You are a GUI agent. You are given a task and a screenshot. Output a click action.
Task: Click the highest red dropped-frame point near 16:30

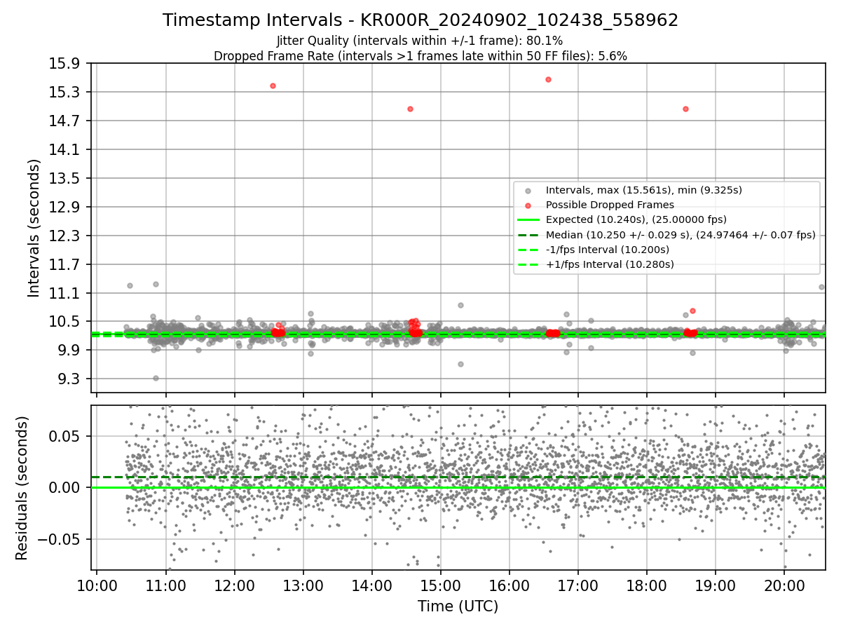(548, 79)
